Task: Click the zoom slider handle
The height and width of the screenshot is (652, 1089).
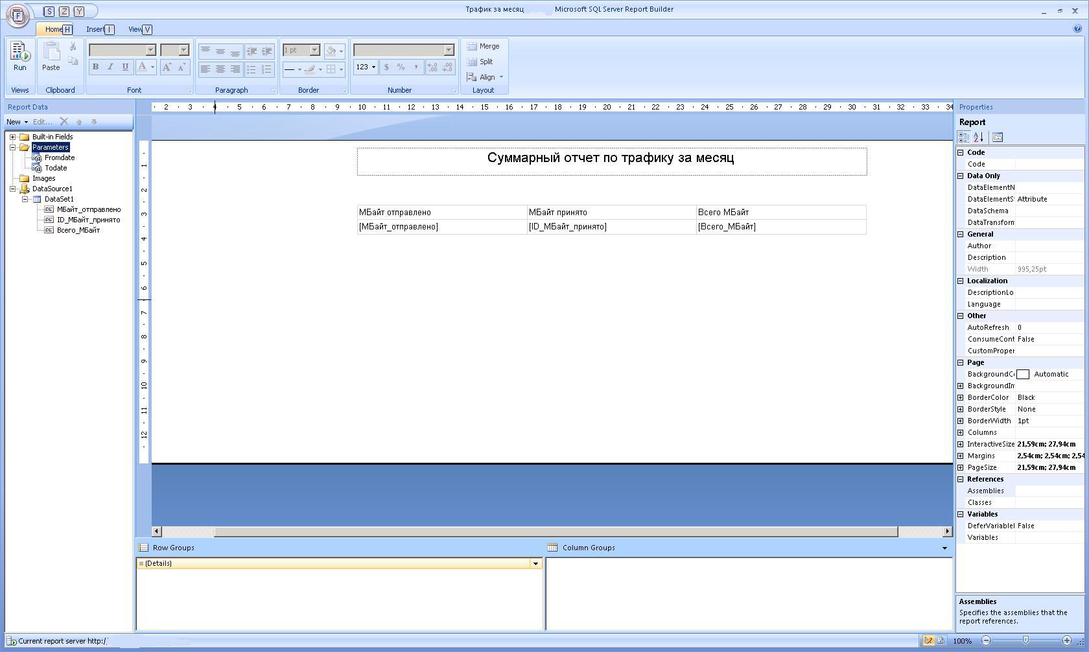Action: click(1025, 640)
